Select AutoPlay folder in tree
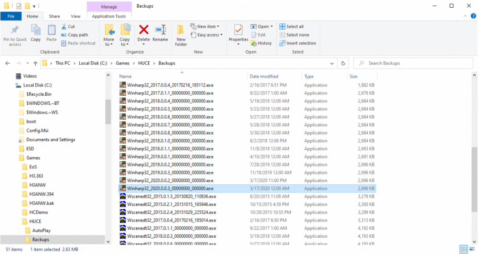The image size is (478, 254). tap(42, 231)
